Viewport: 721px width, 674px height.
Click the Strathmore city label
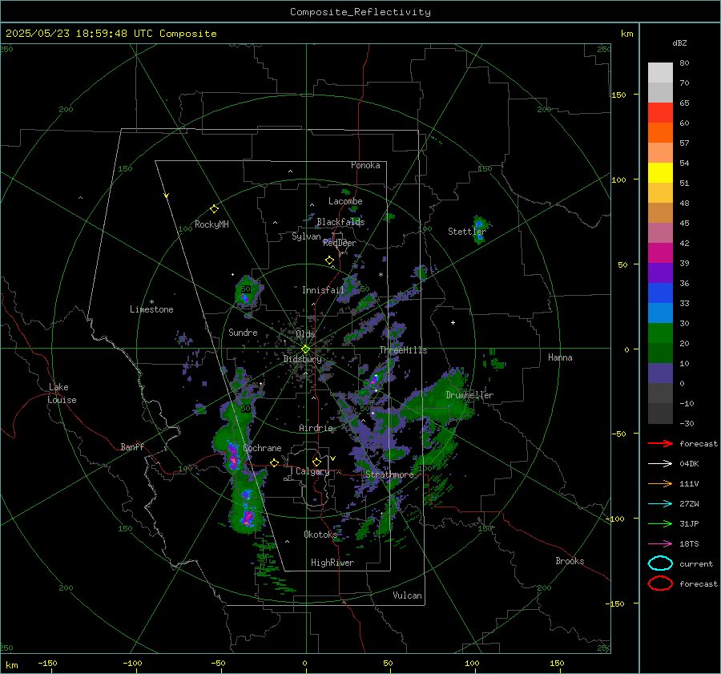point(389,474)
